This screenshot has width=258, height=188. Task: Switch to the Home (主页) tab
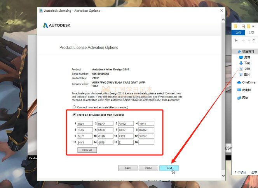point(251,33)
